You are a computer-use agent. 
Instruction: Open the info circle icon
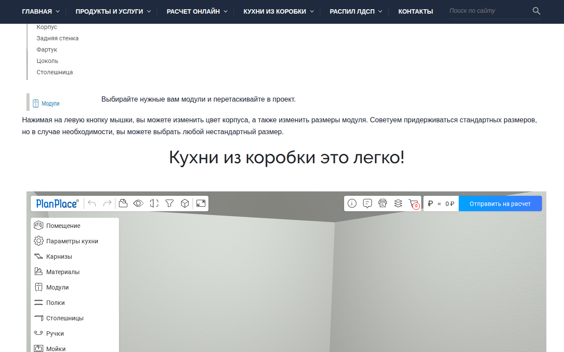pyautogui.click(x=352, y=203)
